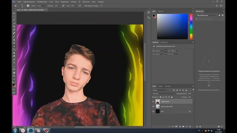The image size is (237, 133).
Task: Click Erase to History option label
Action: tap(91, 6)
